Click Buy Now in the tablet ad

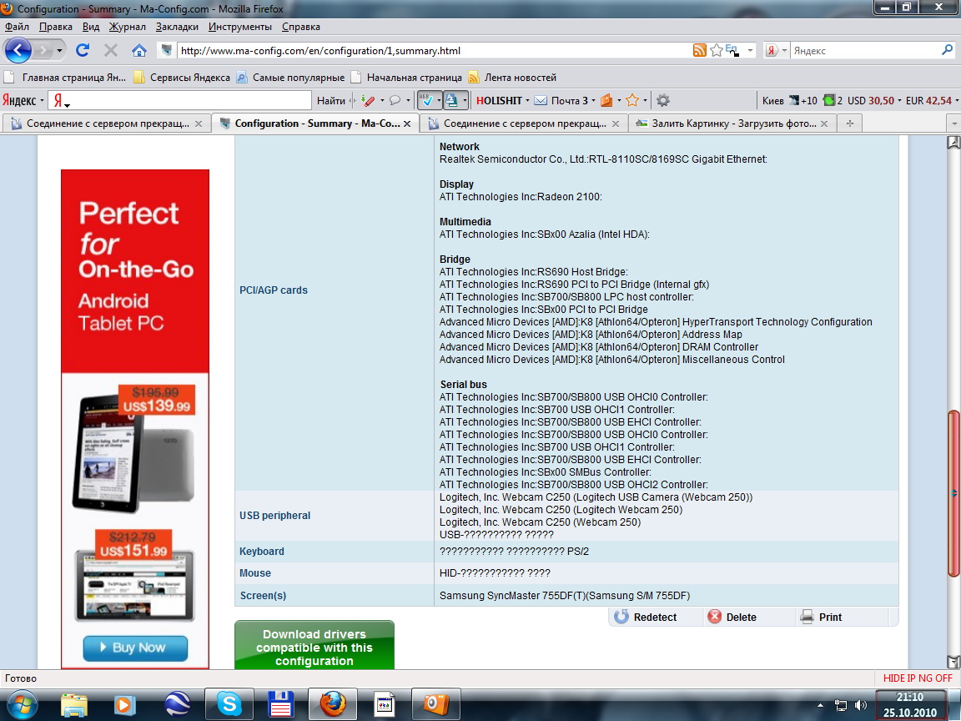tap(135, 648)
